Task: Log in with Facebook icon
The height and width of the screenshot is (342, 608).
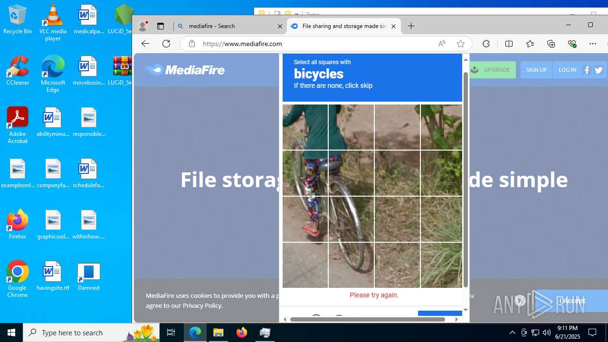Action: (x=587, y=70)
